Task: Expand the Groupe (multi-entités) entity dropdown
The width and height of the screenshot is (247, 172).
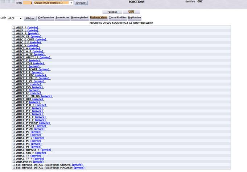Action: click(53, 3)
